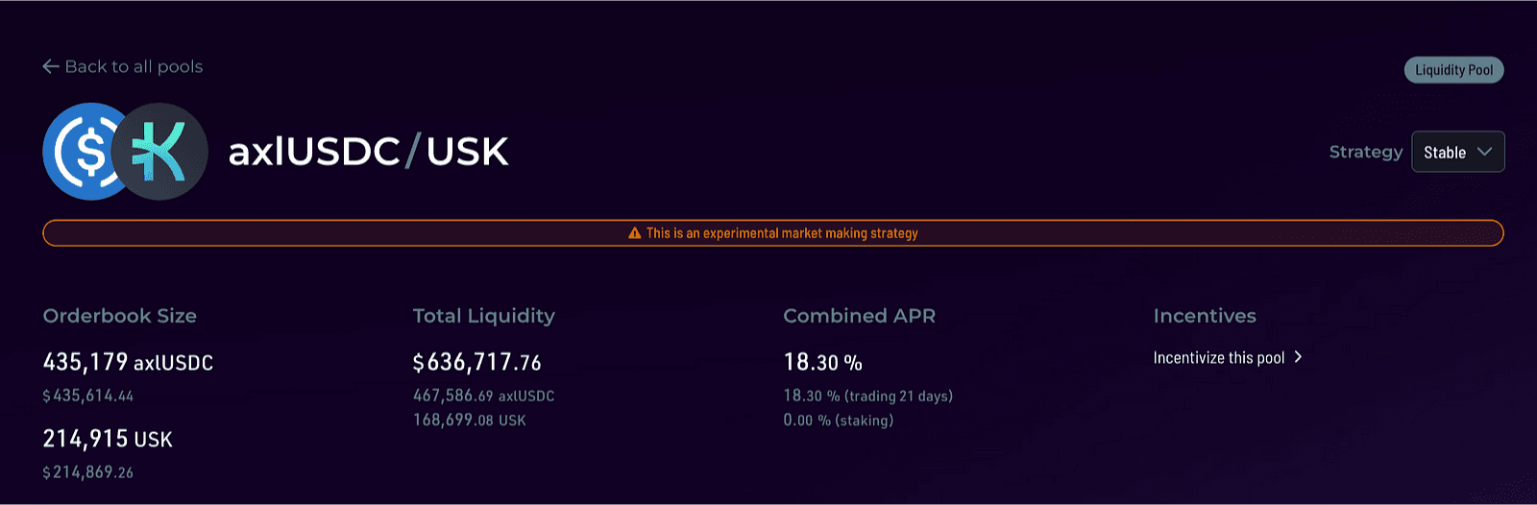Click the warning triangle icon
This screenshot has height=505, width=1537.
pyautogui.click(x=634, y=233)
